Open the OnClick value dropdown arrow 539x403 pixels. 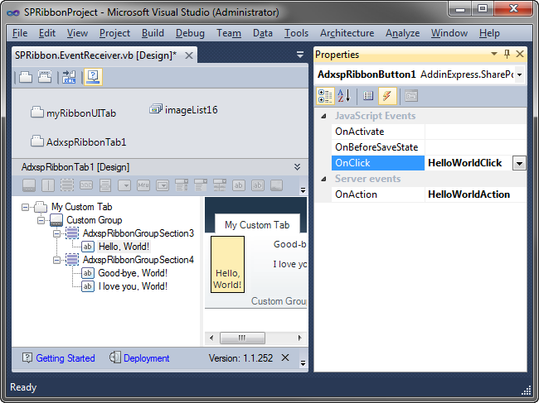[519, 163]
